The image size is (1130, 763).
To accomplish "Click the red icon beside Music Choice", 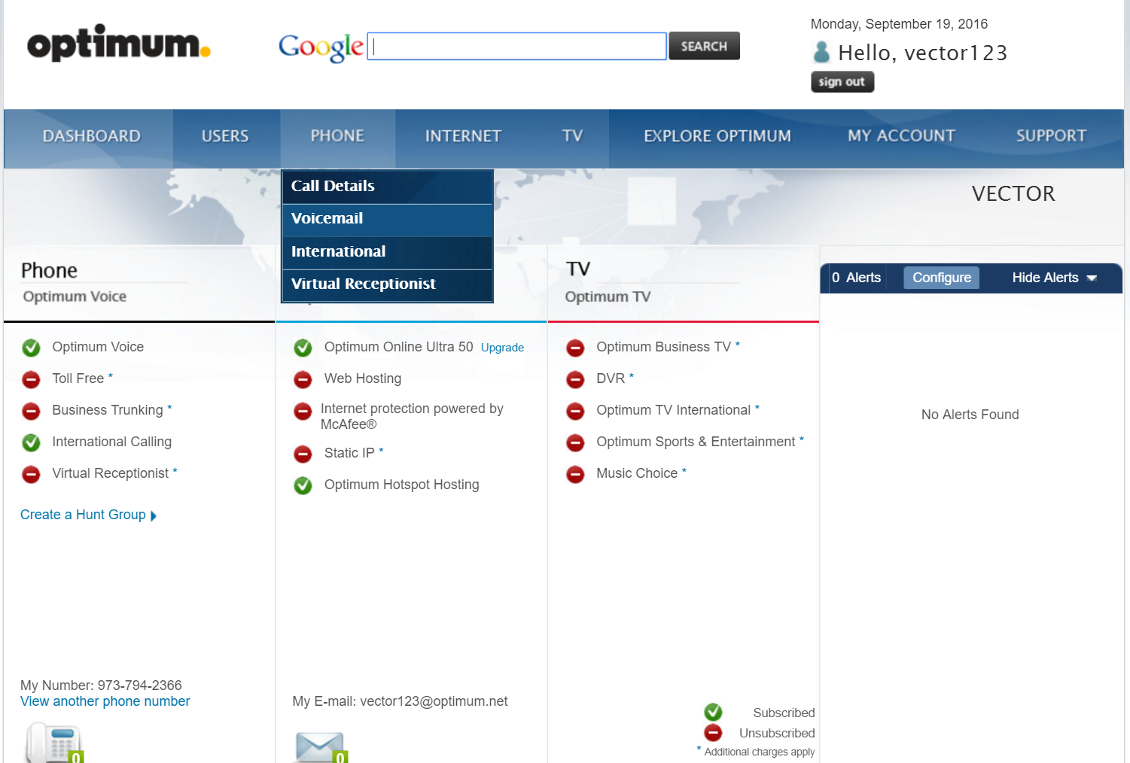I will pyautogui.click(x=575, y=474).
